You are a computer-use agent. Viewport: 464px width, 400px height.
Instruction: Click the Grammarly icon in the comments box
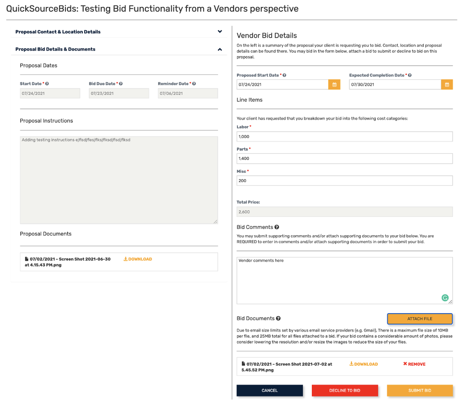click(445, 298)
